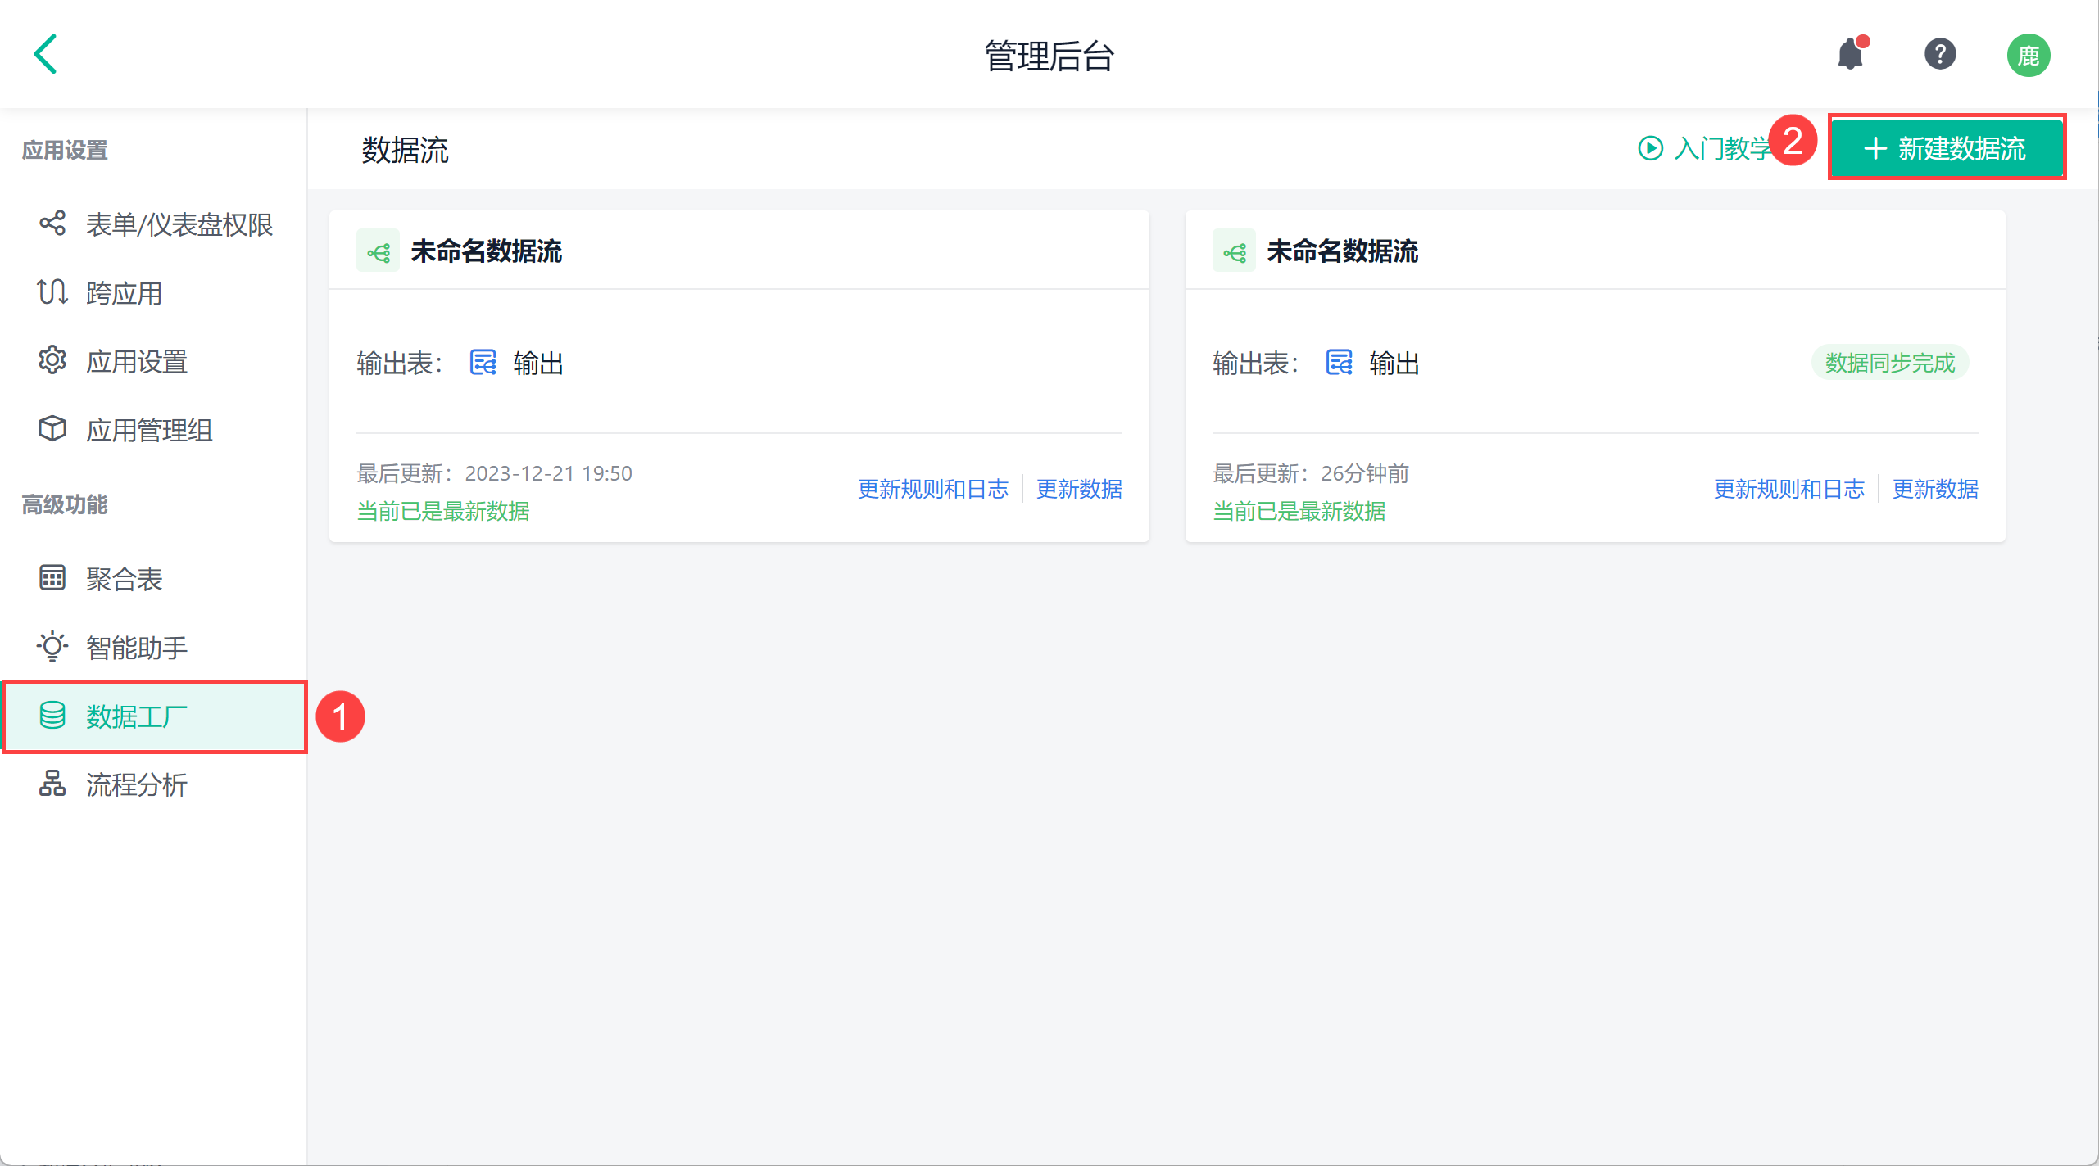2099x1166 pixels.
Task: Open the notification bell
Action: coord(1851,55)
